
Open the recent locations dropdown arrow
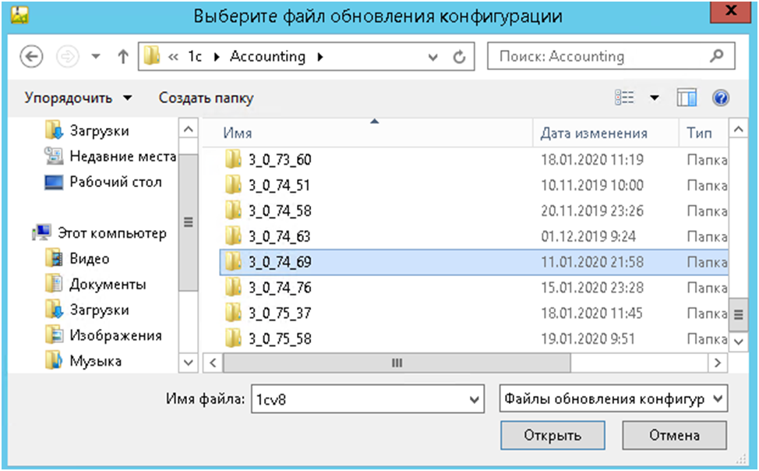point(96,57)
